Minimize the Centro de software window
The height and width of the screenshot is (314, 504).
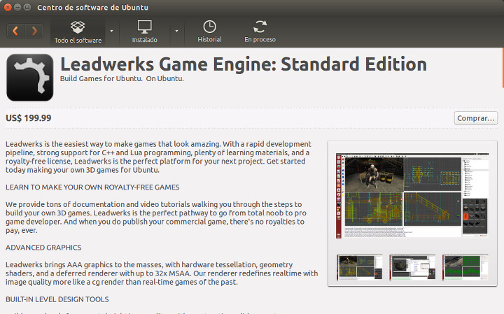17,7
